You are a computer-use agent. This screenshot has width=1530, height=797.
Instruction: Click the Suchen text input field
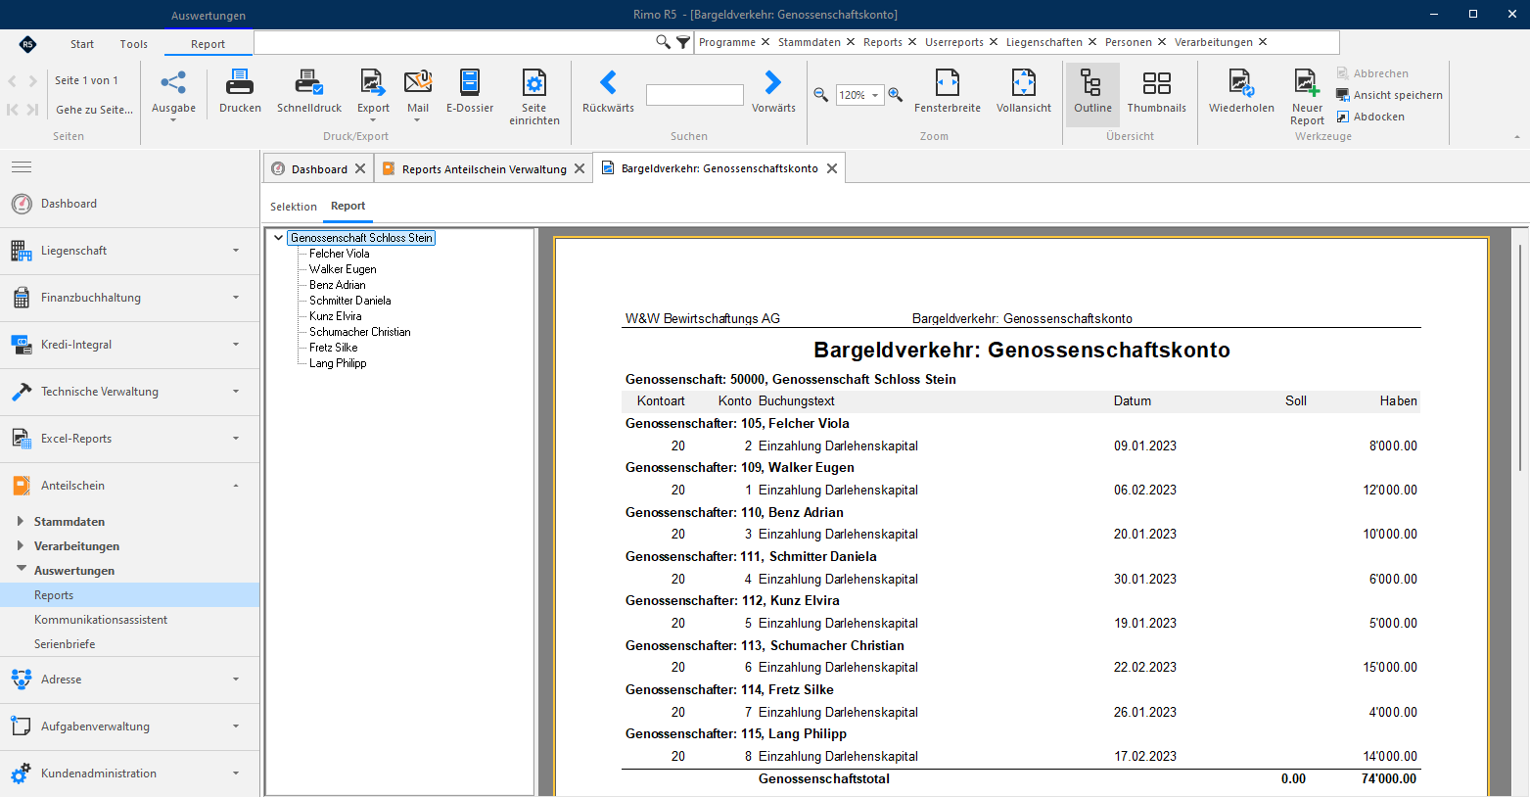coord(695,95)
